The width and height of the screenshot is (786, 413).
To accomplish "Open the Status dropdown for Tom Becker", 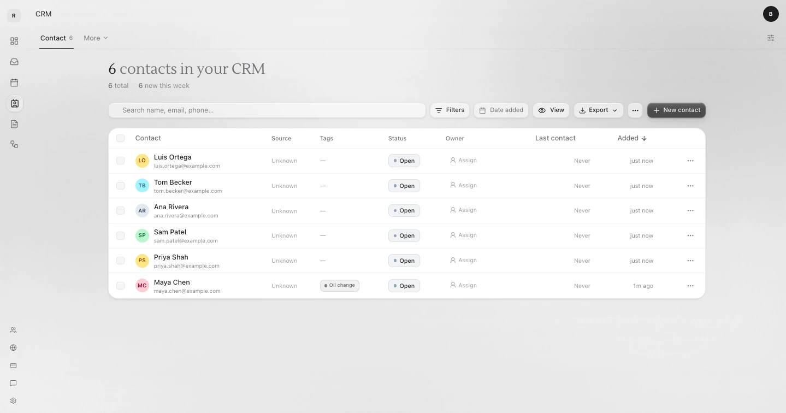I will 404,186.
